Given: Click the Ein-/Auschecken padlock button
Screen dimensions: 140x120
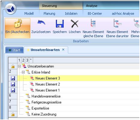Looking at the screenshot, I should (17, 28).
